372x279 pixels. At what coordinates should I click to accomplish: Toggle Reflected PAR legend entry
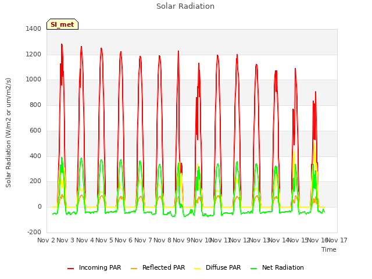158,267
